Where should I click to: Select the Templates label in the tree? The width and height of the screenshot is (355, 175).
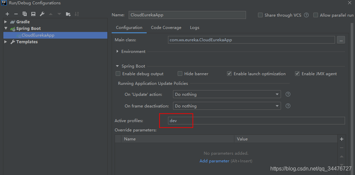point(27,42)
